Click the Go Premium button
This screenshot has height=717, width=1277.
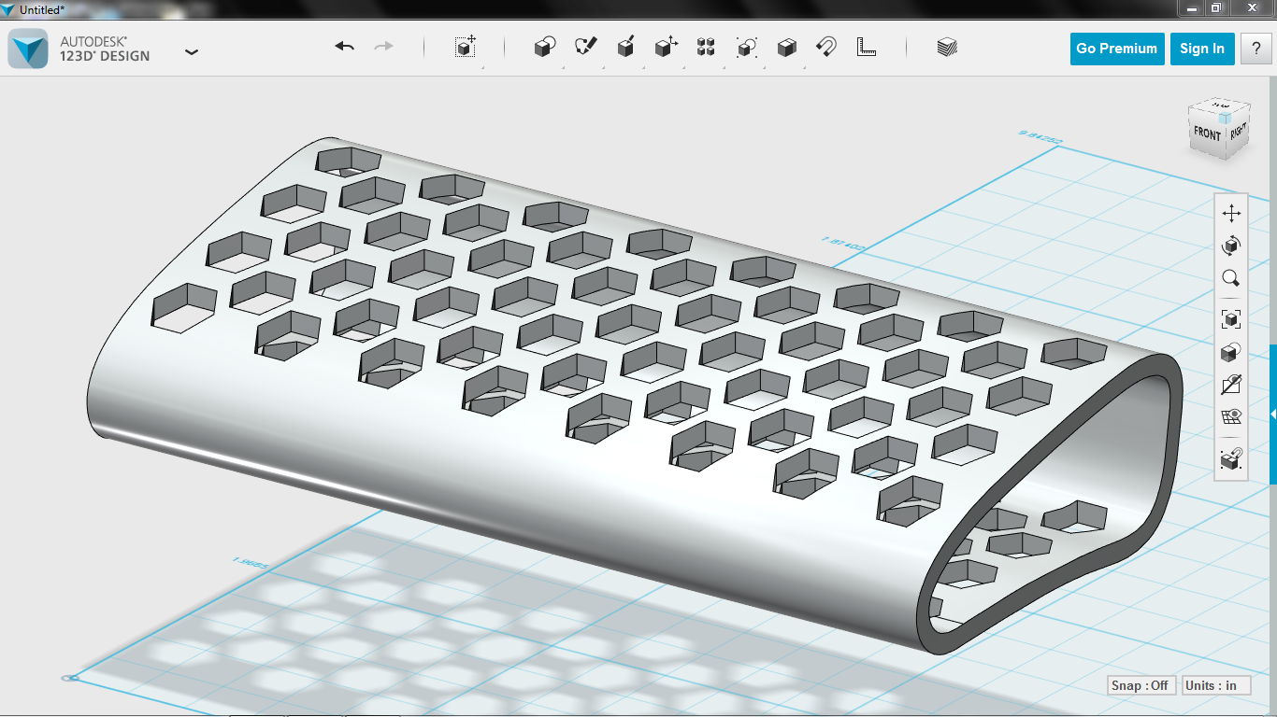(1116, 49)
